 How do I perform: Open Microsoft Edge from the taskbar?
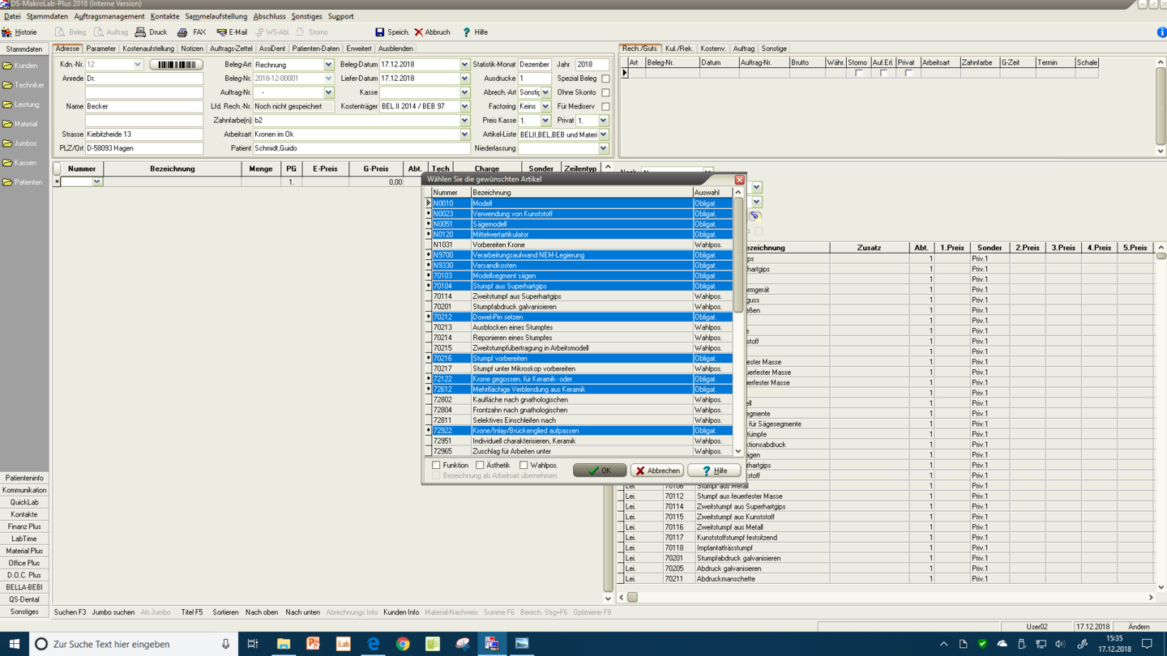373,644
